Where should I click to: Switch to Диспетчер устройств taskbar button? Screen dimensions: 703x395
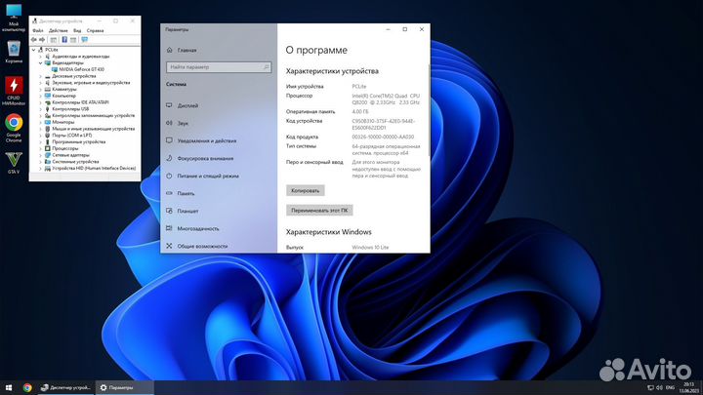point(65,388)
